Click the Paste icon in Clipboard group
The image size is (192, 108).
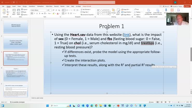(x=4, y=11)
